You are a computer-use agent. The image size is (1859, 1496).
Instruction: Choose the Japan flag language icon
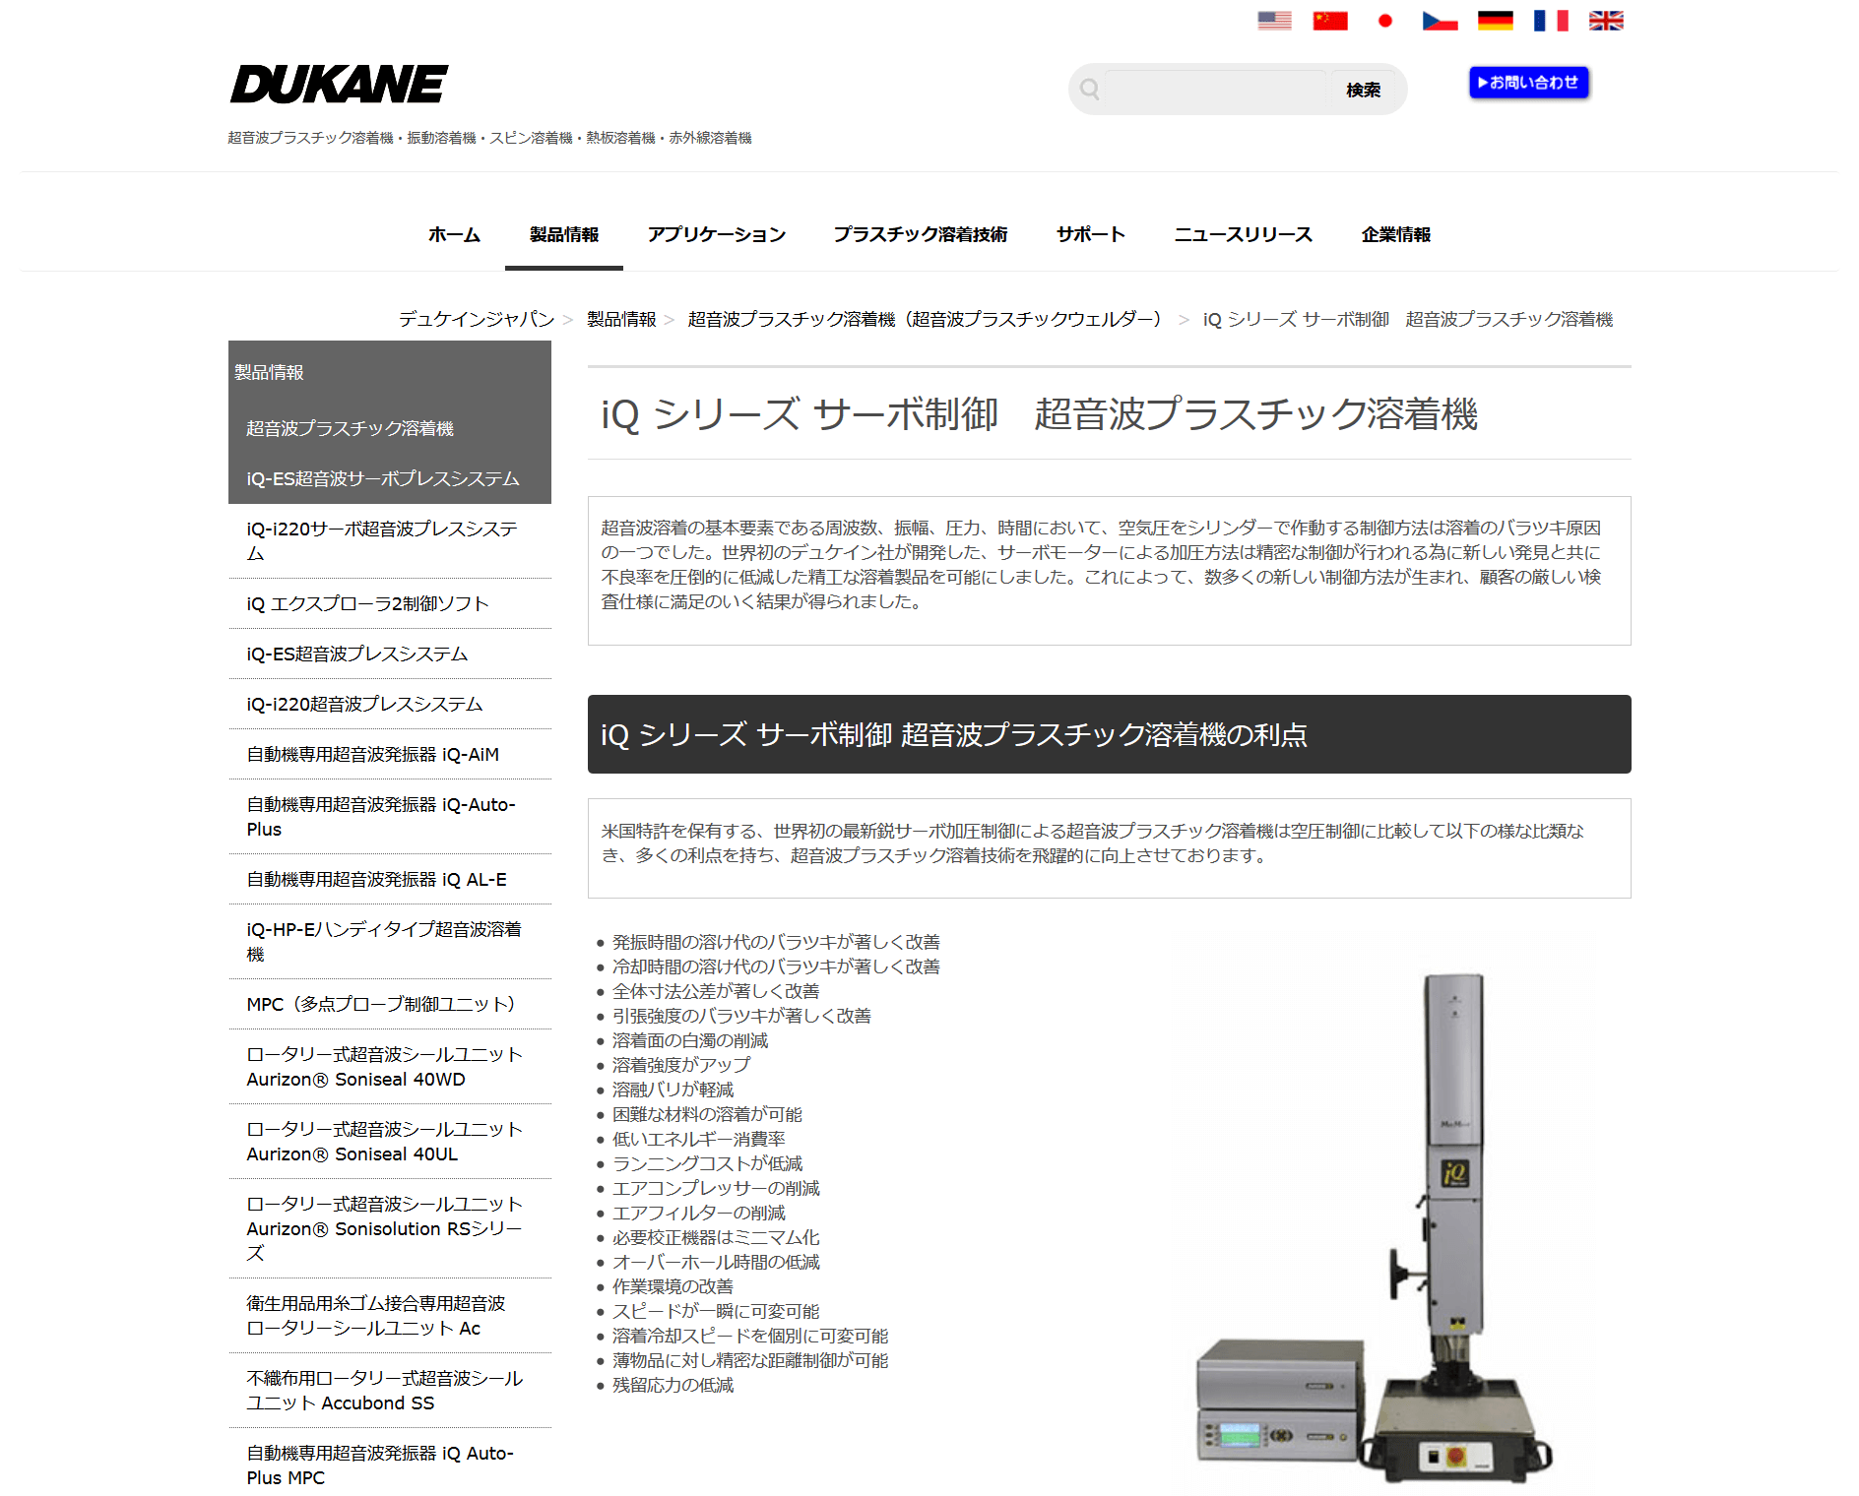click(1384, 21)
